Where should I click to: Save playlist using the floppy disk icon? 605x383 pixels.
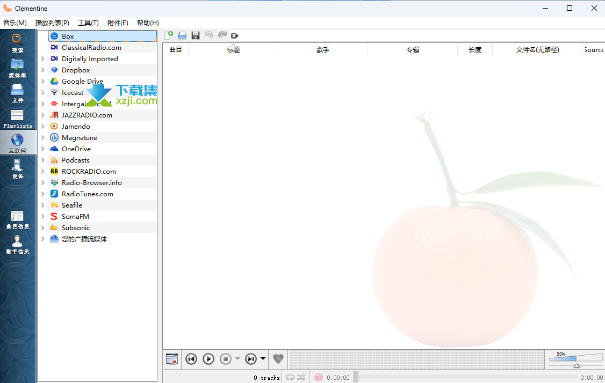coord(196,35)
